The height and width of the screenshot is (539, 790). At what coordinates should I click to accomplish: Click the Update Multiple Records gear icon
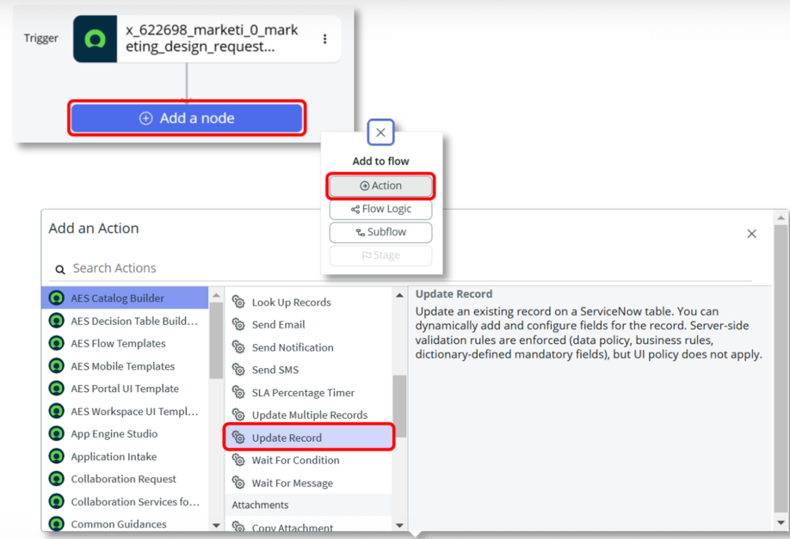click(238, 415)
